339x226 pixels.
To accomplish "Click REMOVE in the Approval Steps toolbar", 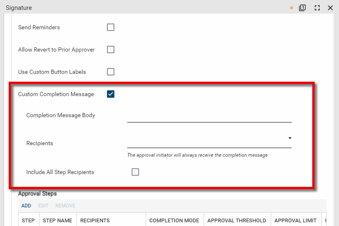I will tap(65, 205).
